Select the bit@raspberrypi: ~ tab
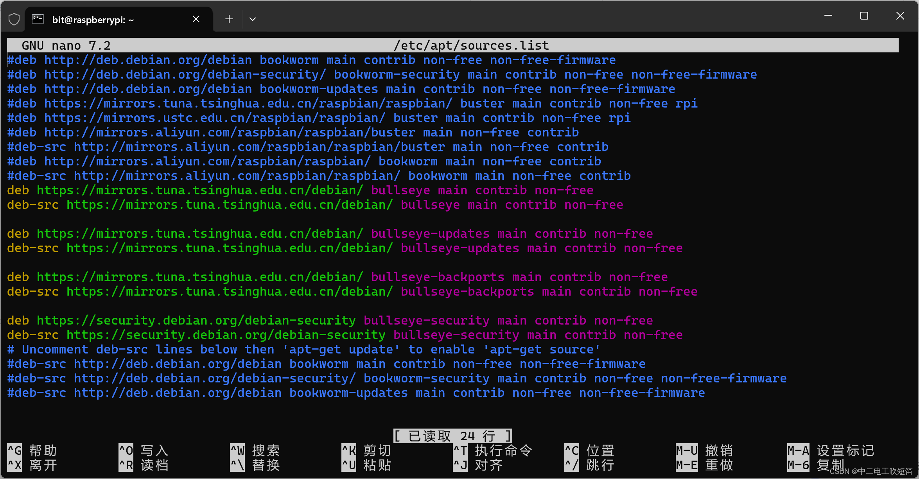 pos(93,20)
